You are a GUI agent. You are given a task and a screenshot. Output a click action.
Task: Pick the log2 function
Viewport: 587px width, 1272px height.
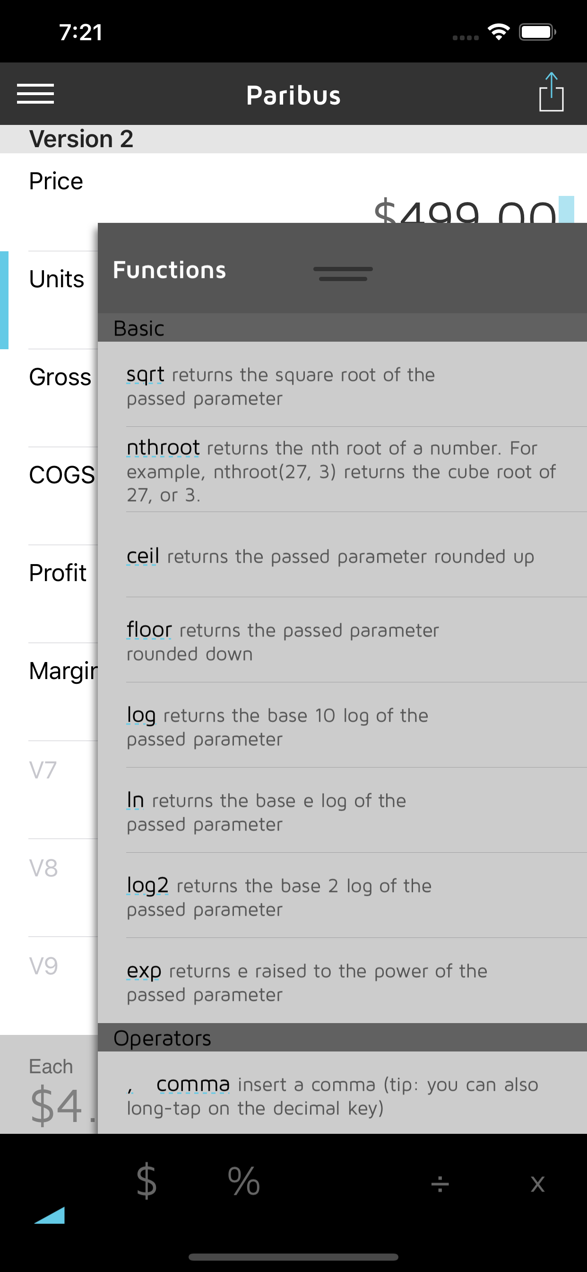tap(147, 886)
